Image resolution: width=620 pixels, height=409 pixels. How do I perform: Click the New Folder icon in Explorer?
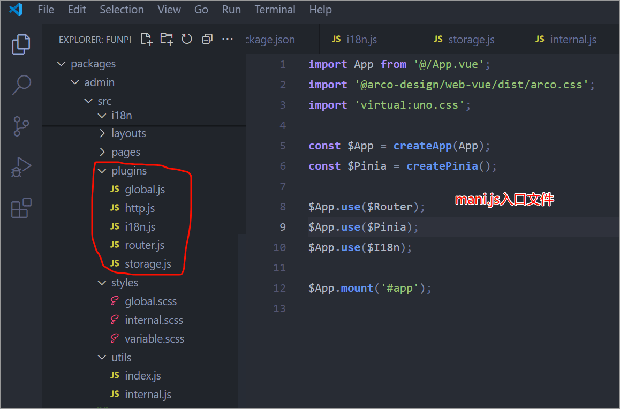coord(167,39)
